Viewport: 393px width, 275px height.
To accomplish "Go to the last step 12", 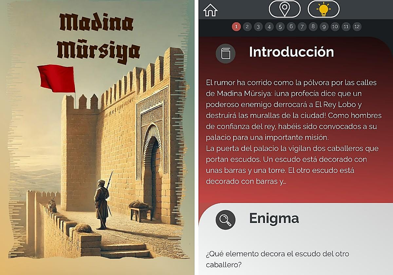I will pyautogui.click(x=357, y=27).
